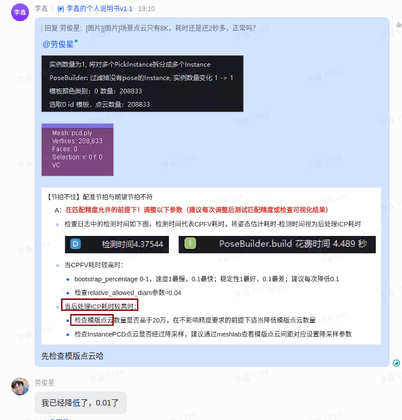Open 劳俊星's profile photo avatar
Image resolution: width=402 pixels, height=420 pixels.
20,387
